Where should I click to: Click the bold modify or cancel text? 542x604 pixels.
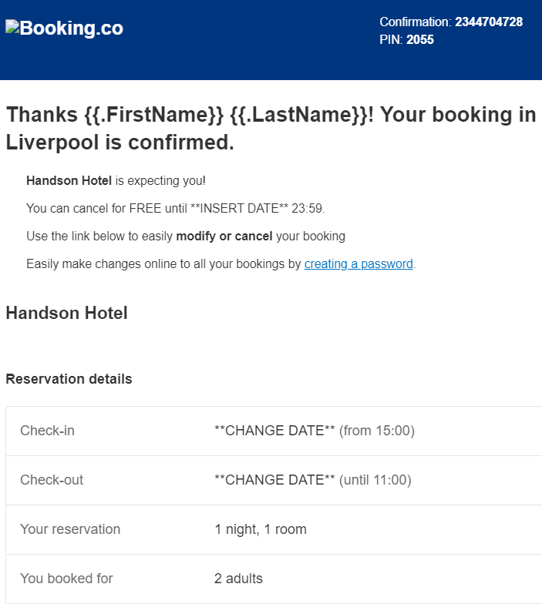click(224, 236)
